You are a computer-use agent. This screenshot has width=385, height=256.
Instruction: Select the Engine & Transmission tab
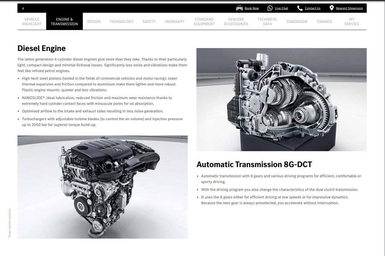coord(65,21)
